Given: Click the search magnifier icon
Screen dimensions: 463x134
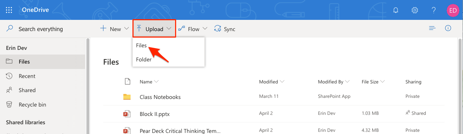Looking at the screenshot, I should [10, 29].
